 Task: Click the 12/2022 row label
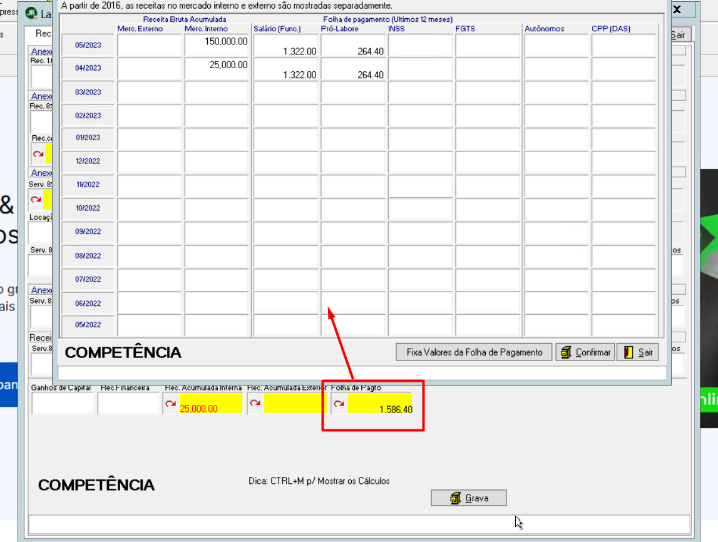tap(88, 161)
